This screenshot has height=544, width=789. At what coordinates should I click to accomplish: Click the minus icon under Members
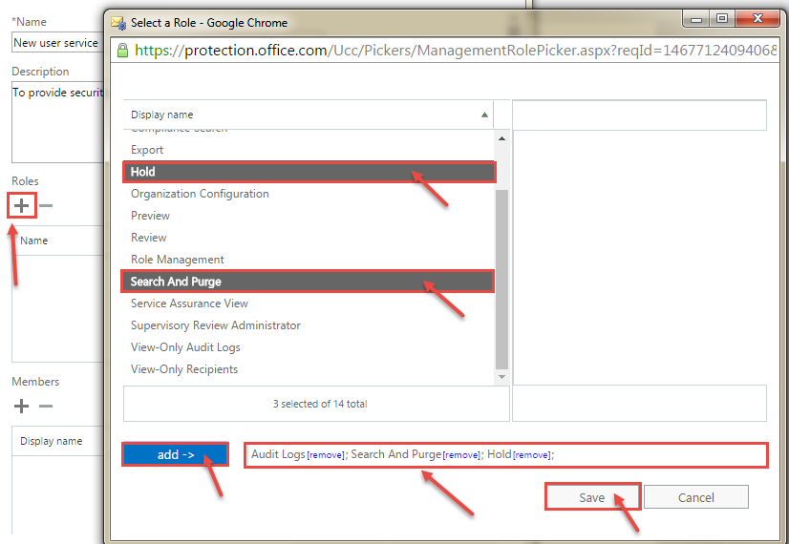click(46, 406)
